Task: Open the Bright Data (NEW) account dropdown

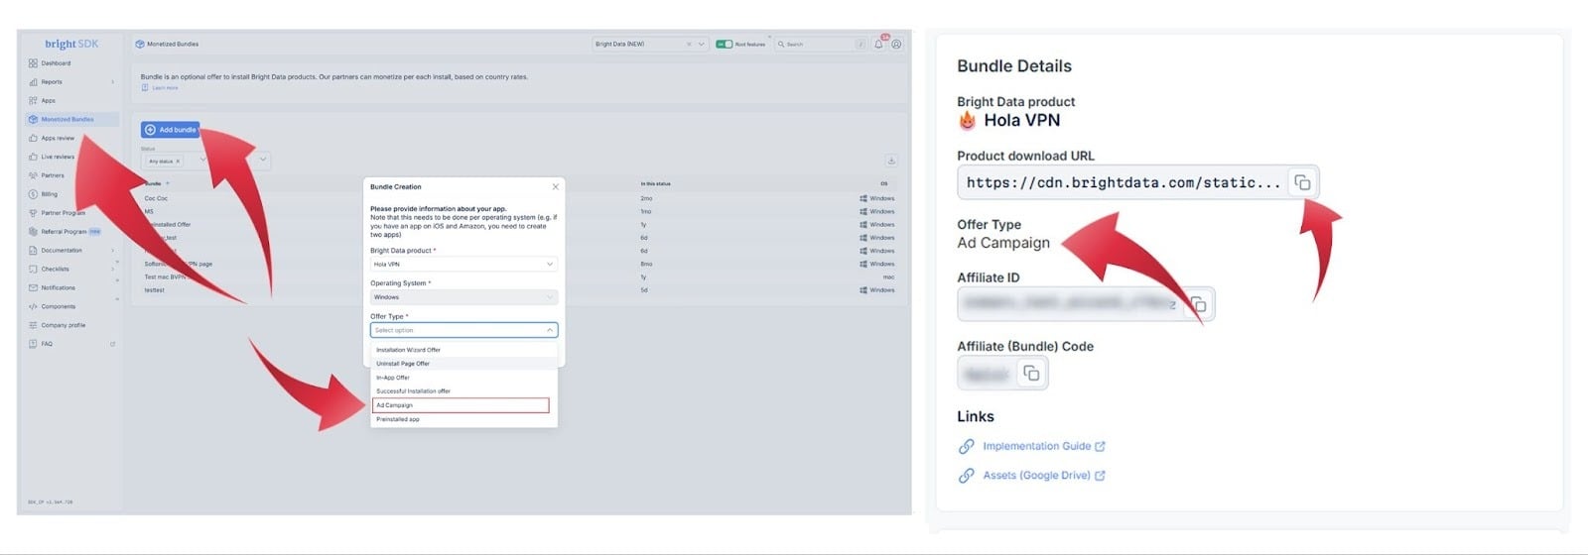Action: click(701, 44)
